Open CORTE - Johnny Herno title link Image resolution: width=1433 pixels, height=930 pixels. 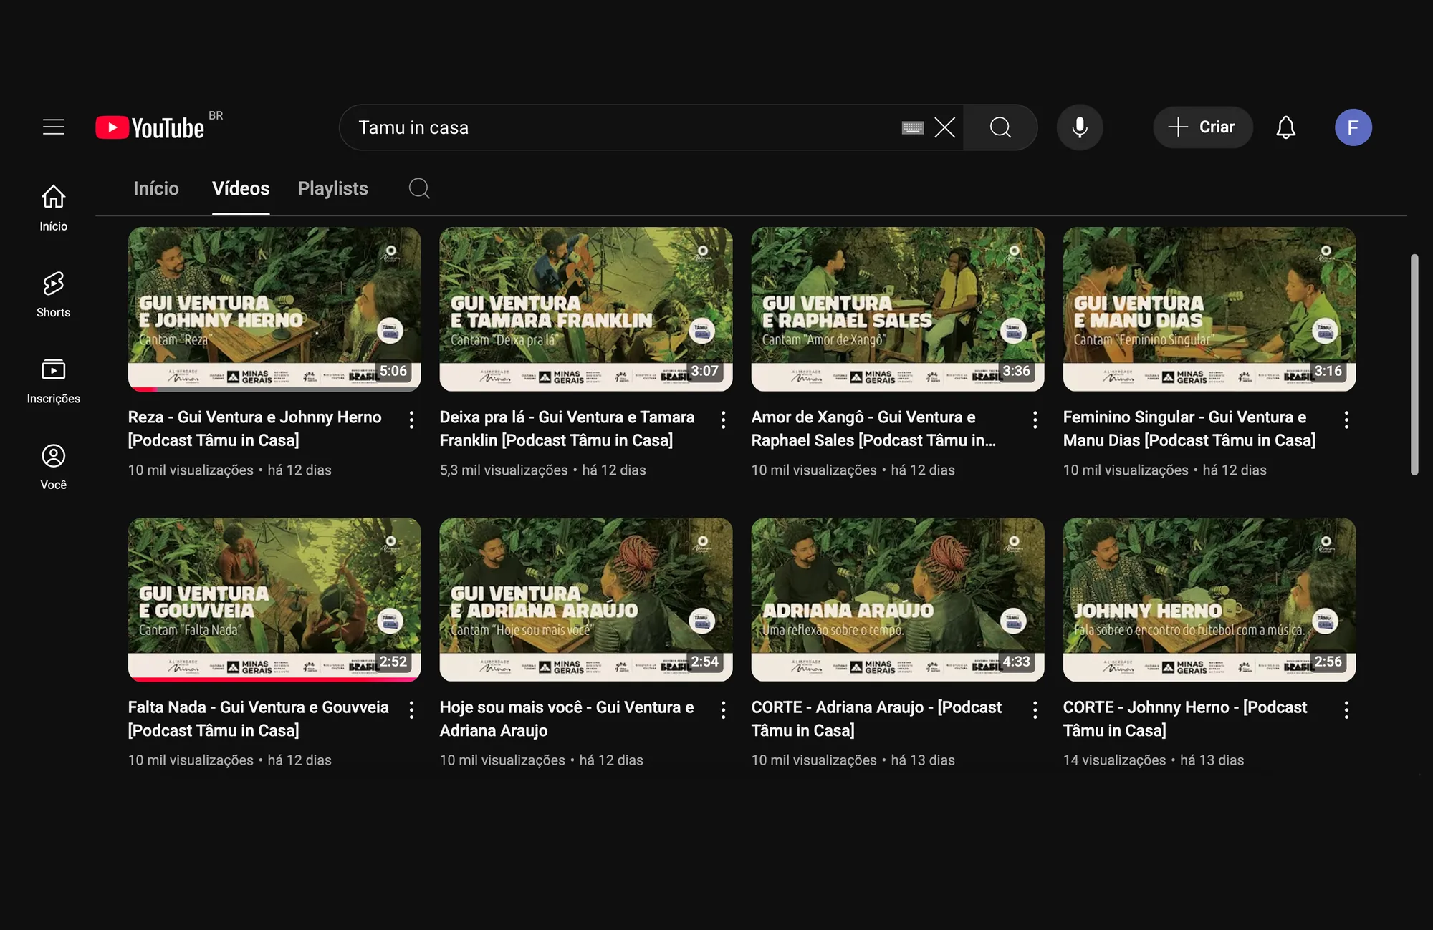(x=1185, y=718)
